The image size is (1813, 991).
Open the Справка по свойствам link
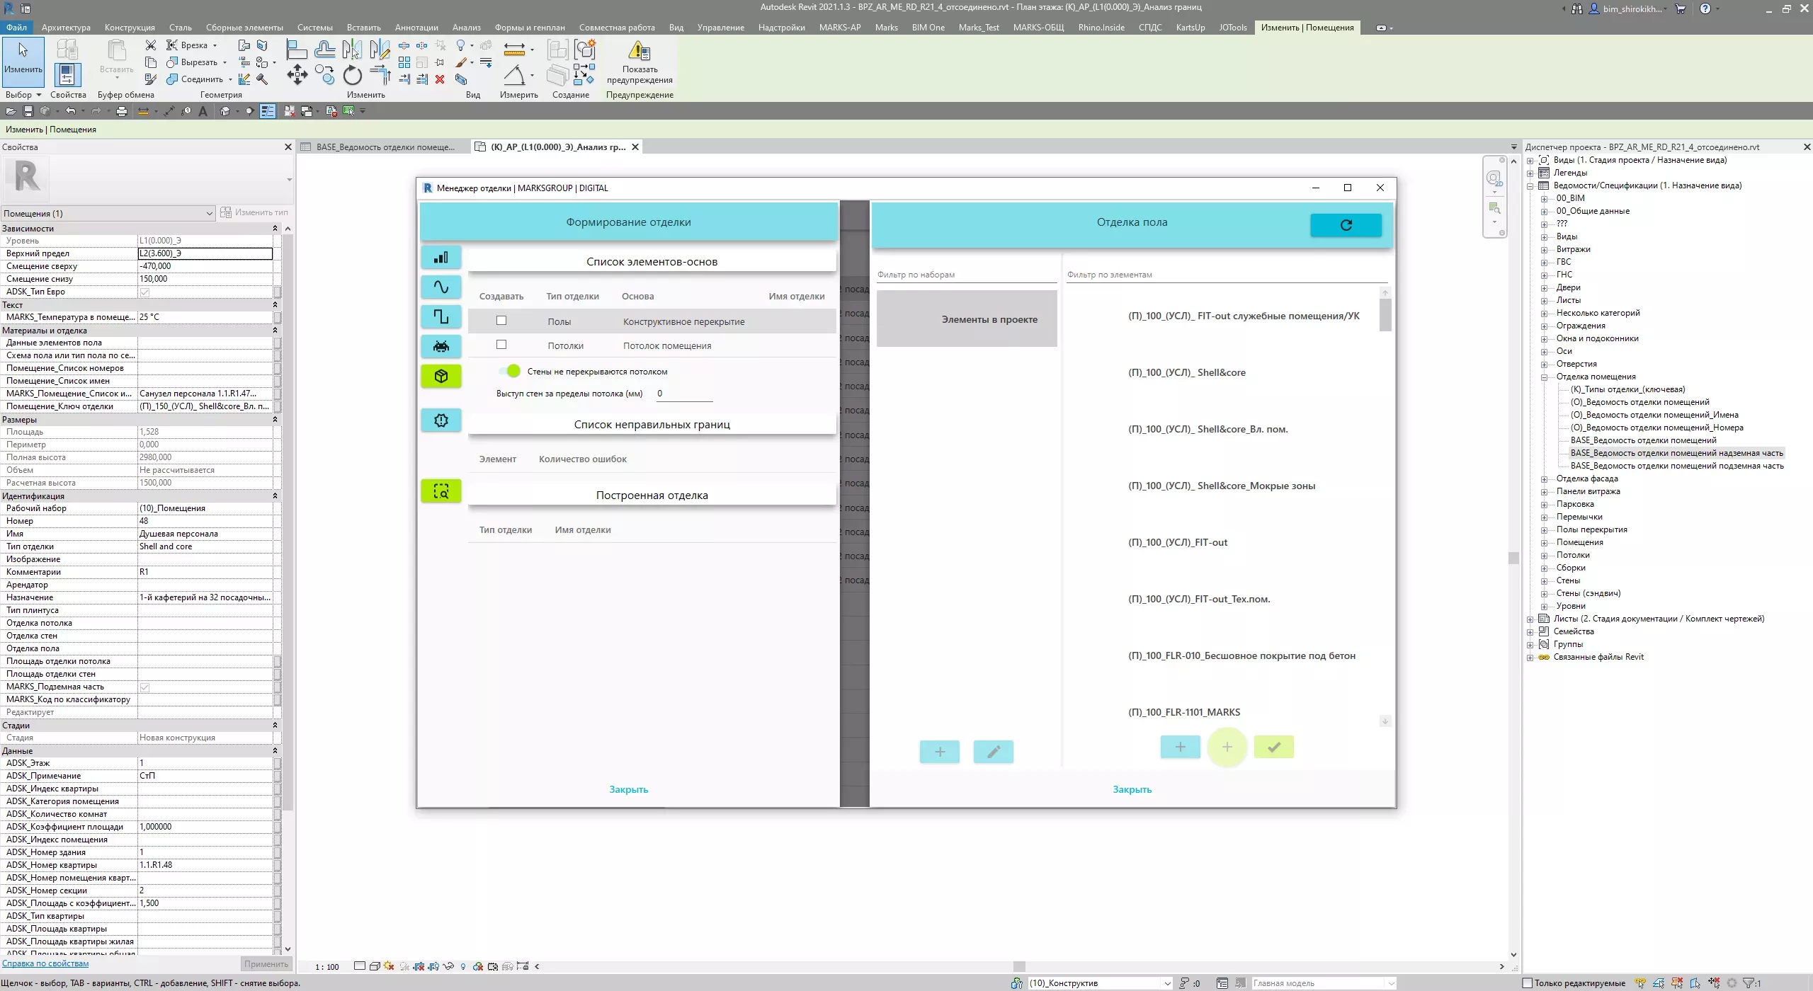tap(45, 963)
